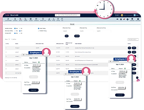The image size is (144, 110).
Task: Open notifications icon with red badge
Action: [x=124, y=19]
